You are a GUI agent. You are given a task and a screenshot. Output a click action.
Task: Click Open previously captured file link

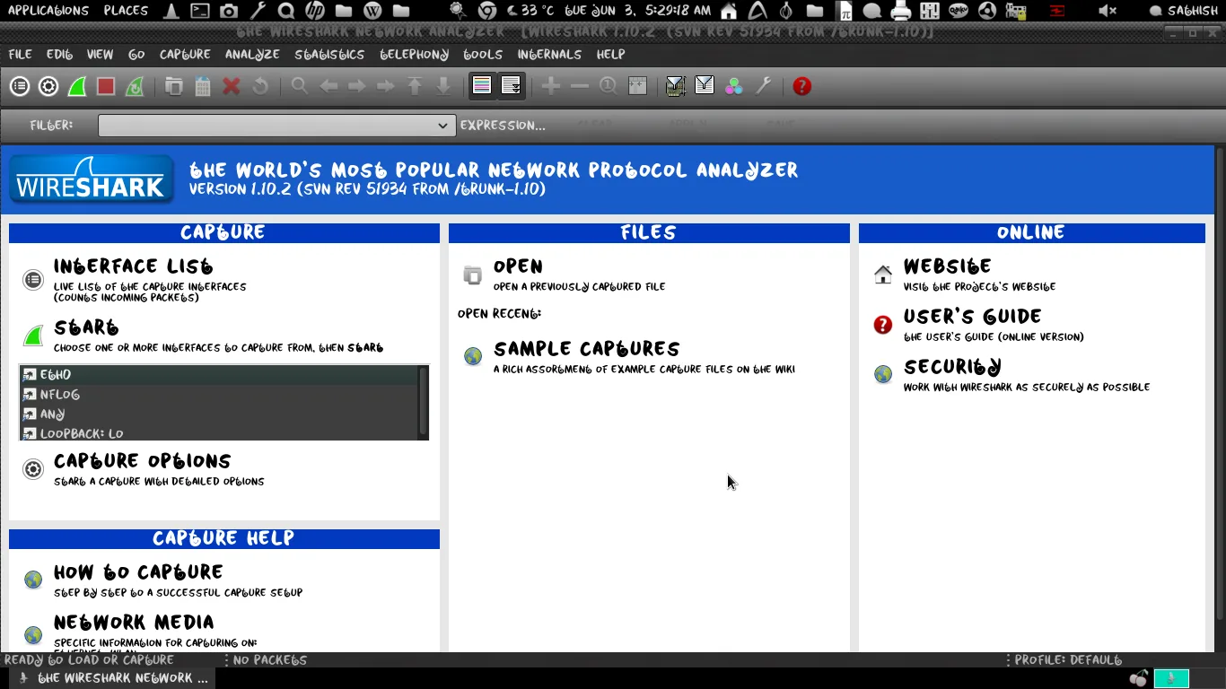(x=518, y=266)
